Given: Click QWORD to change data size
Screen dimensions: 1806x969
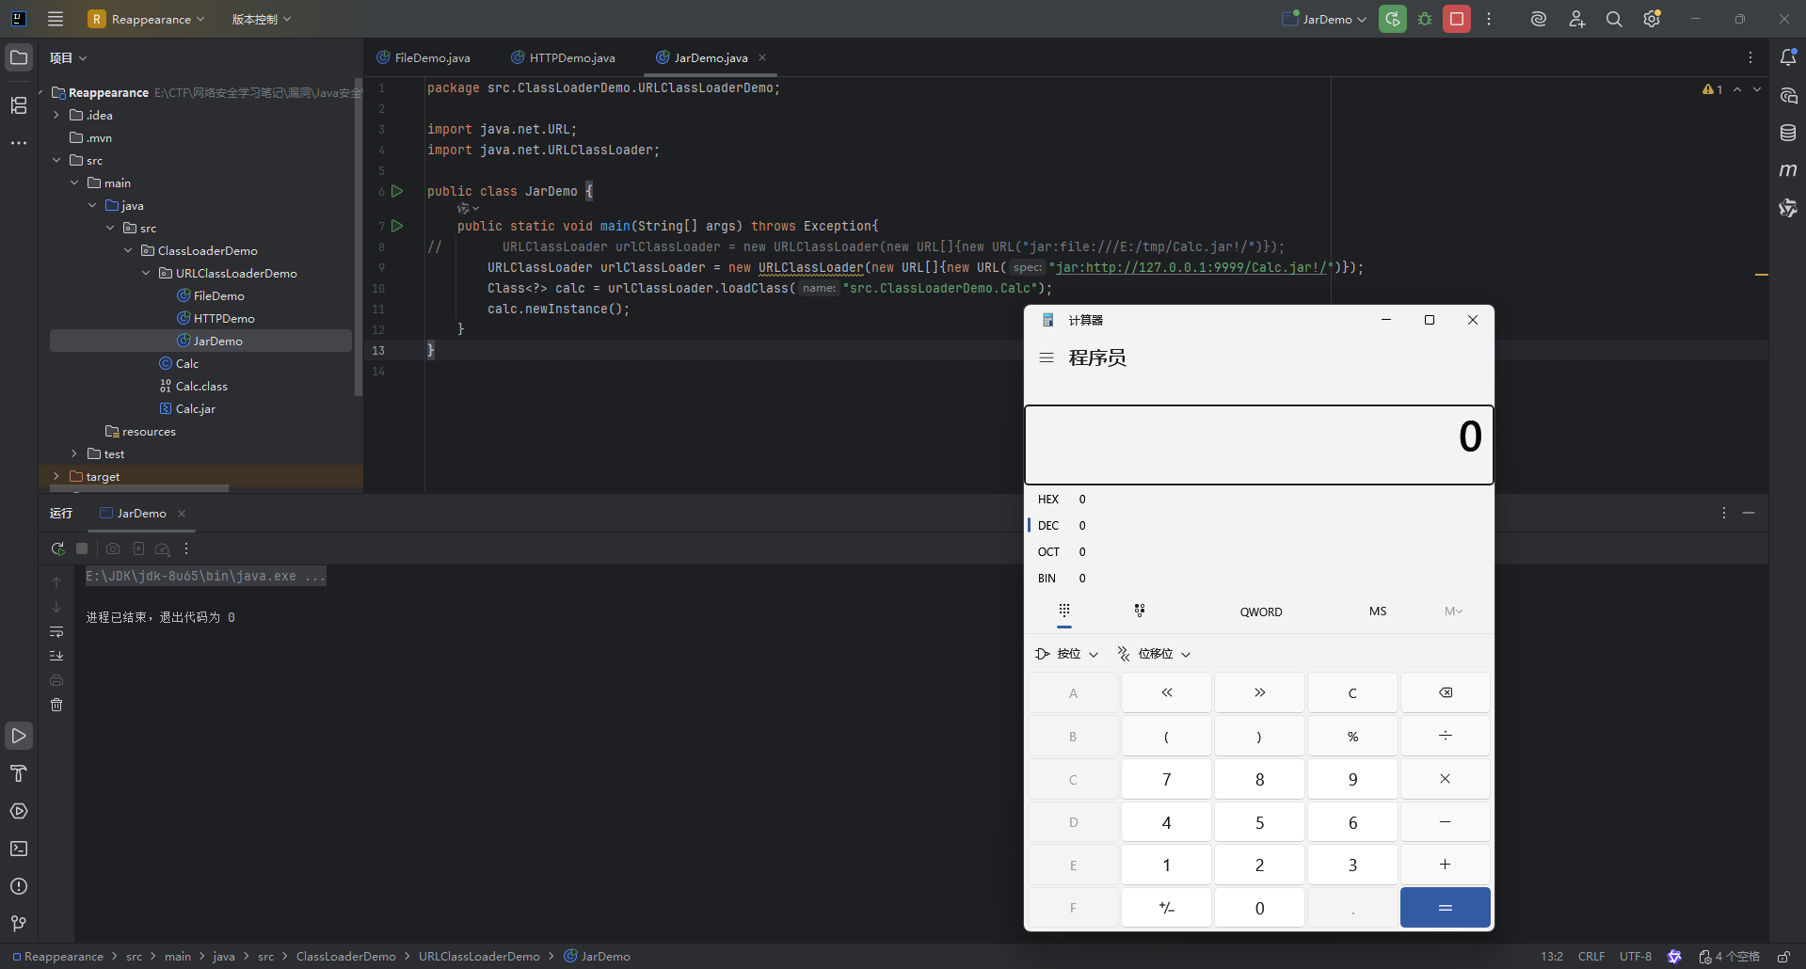Looking at the screenshot, I should (1260, 612).
